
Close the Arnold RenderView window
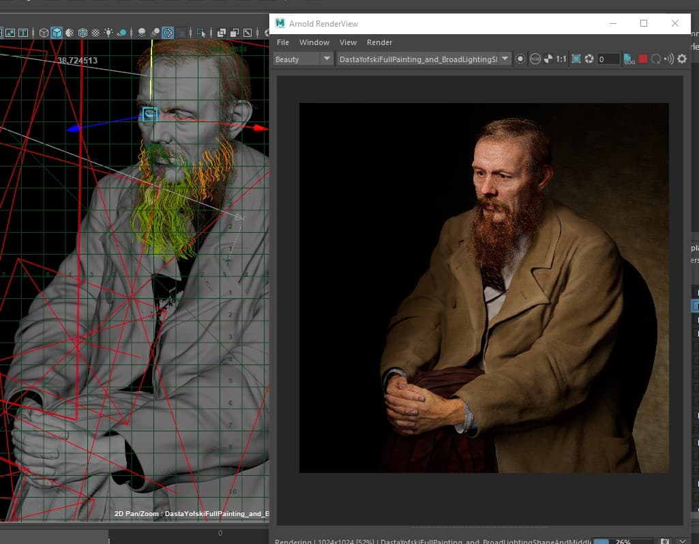pyautogui.click(x=675, y=23)
